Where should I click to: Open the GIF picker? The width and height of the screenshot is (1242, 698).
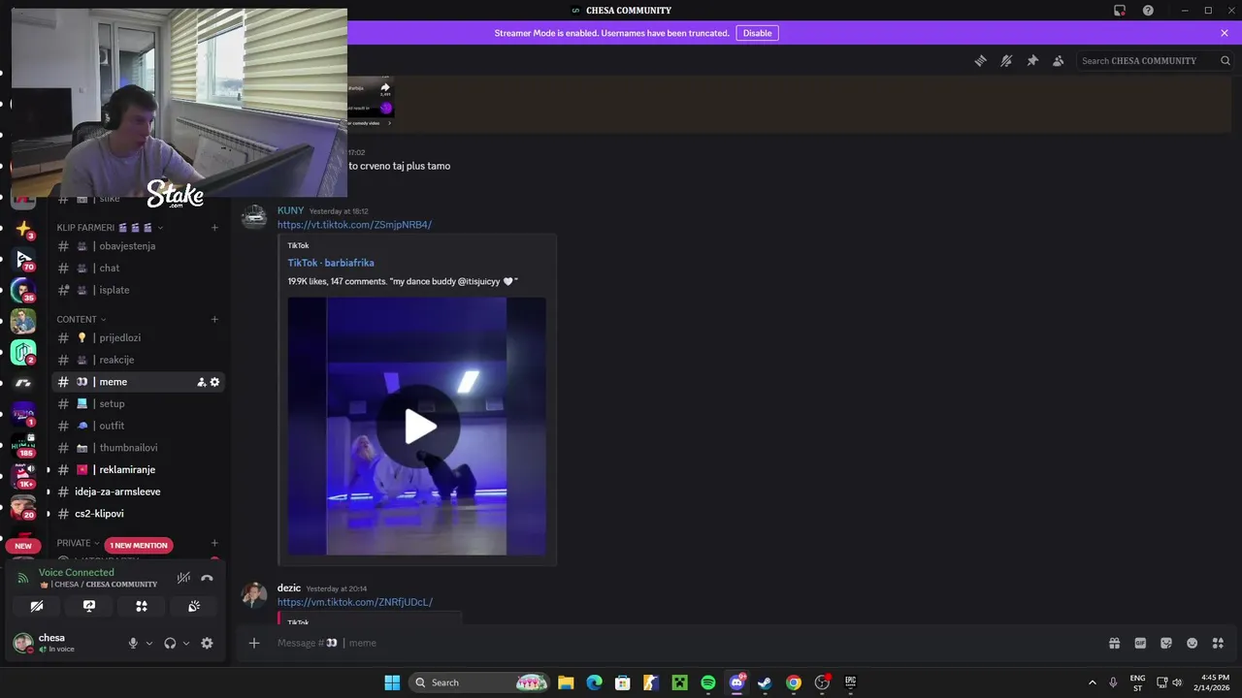[x=1140, y=643]
